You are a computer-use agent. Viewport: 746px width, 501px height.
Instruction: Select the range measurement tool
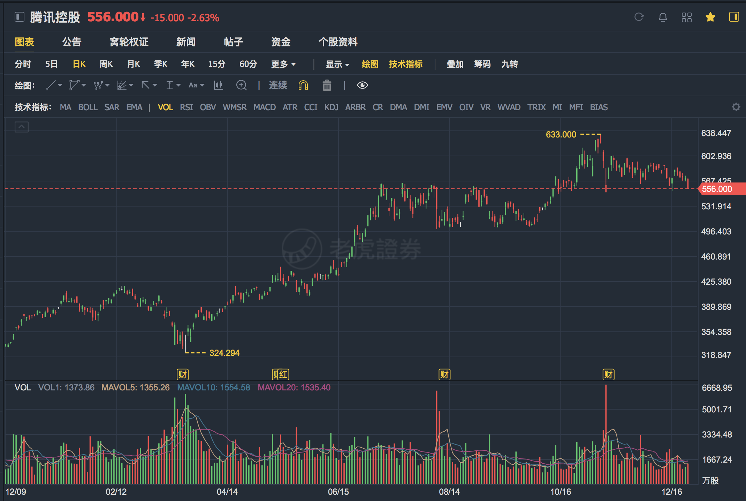pos(169,85)
